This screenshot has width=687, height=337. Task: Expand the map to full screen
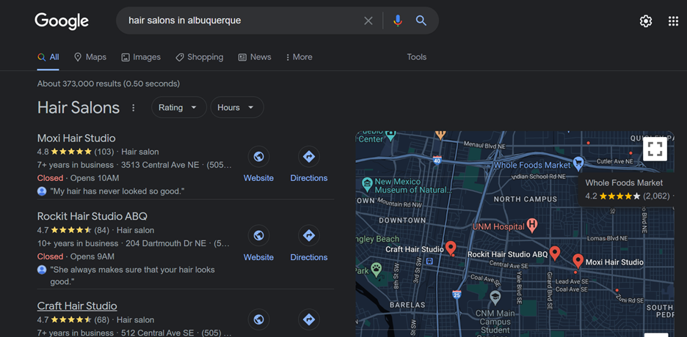tap(655, 149)
